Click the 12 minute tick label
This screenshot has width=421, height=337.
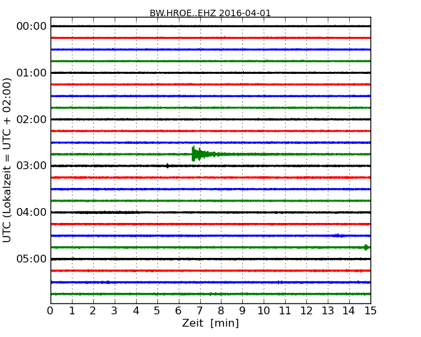(x=306, y=310)
